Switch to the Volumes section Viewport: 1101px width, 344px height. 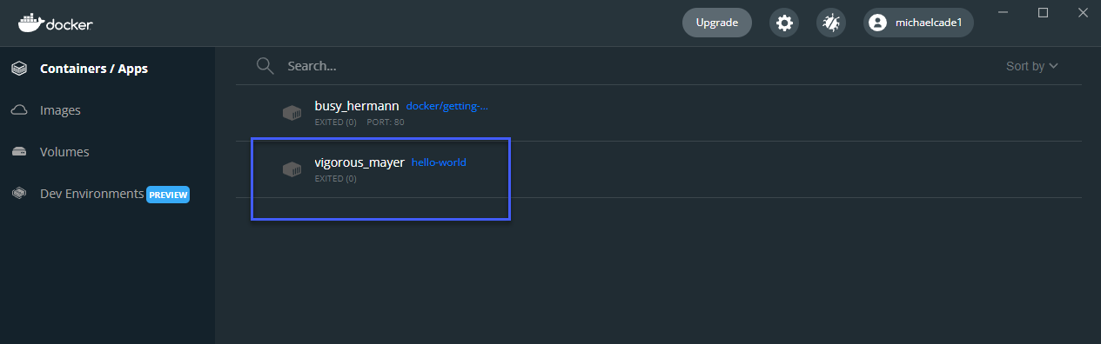(64, 152)
